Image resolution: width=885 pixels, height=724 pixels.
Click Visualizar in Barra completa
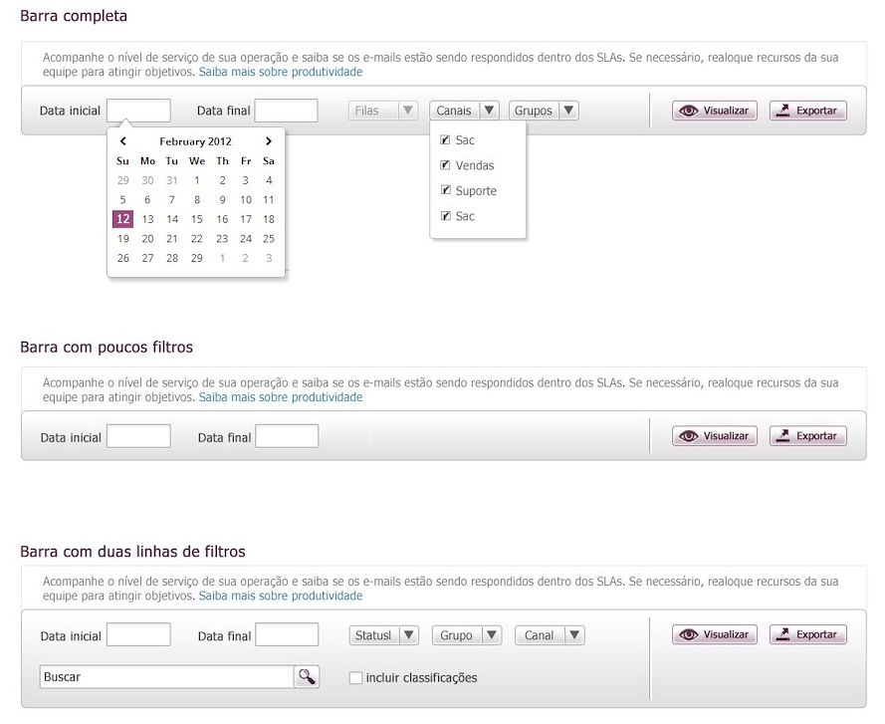click(715, 111)
